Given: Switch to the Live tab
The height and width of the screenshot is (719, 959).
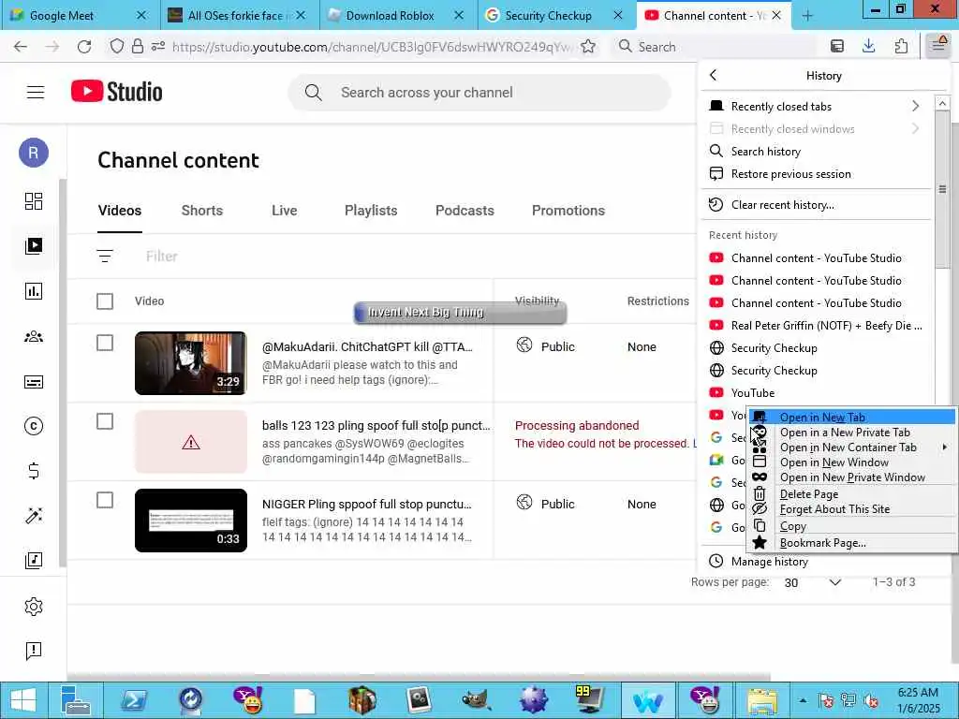Looking at the screenshot, I should (285, 211).
